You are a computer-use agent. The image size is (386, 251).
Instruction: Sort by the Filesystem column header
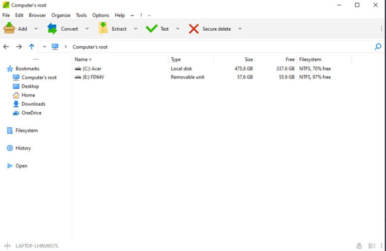pos(310,59)
